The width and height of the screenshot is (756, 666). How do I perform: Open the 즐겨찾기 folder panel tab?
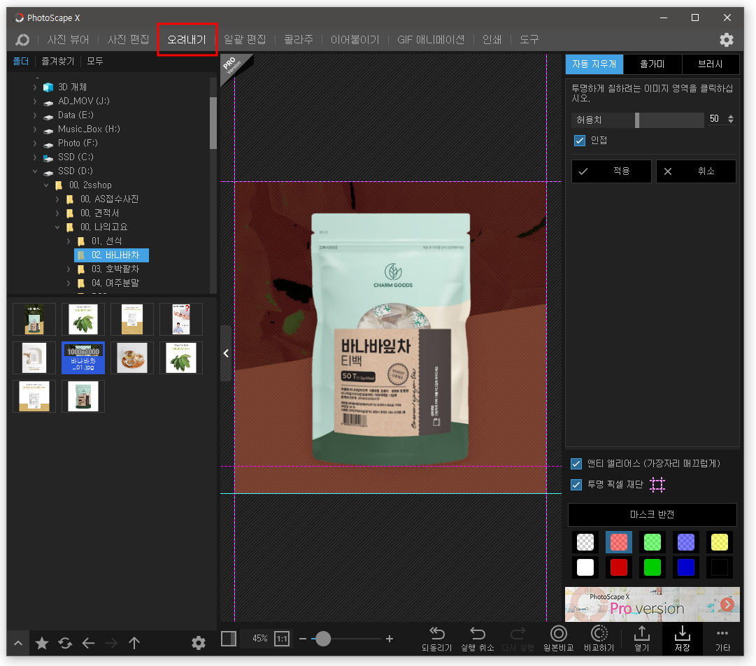(x=58, y=62)
